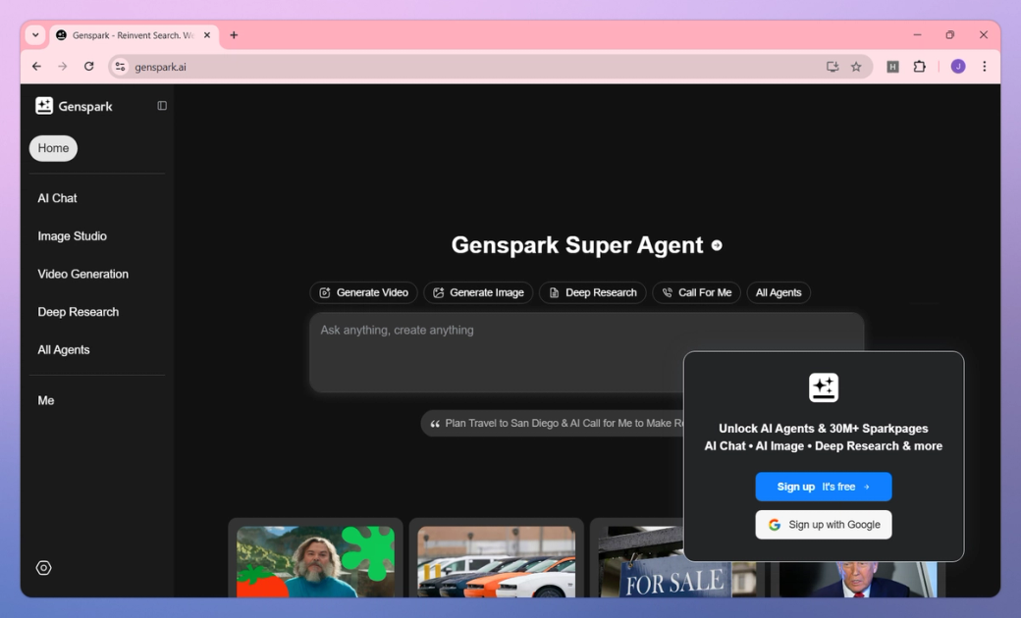Screen dimensions: 1021x618
Task: Bookmark the page with the star icon
Action: click(x=856, y=66)
